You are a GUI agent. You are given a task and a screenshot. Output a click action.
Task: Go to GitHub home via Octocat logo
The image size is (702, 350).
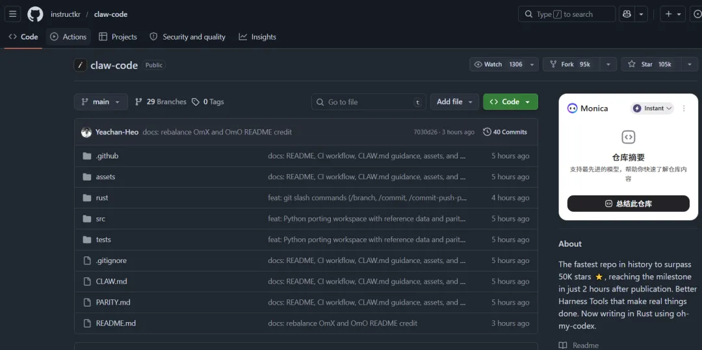[x=35, y=14]
